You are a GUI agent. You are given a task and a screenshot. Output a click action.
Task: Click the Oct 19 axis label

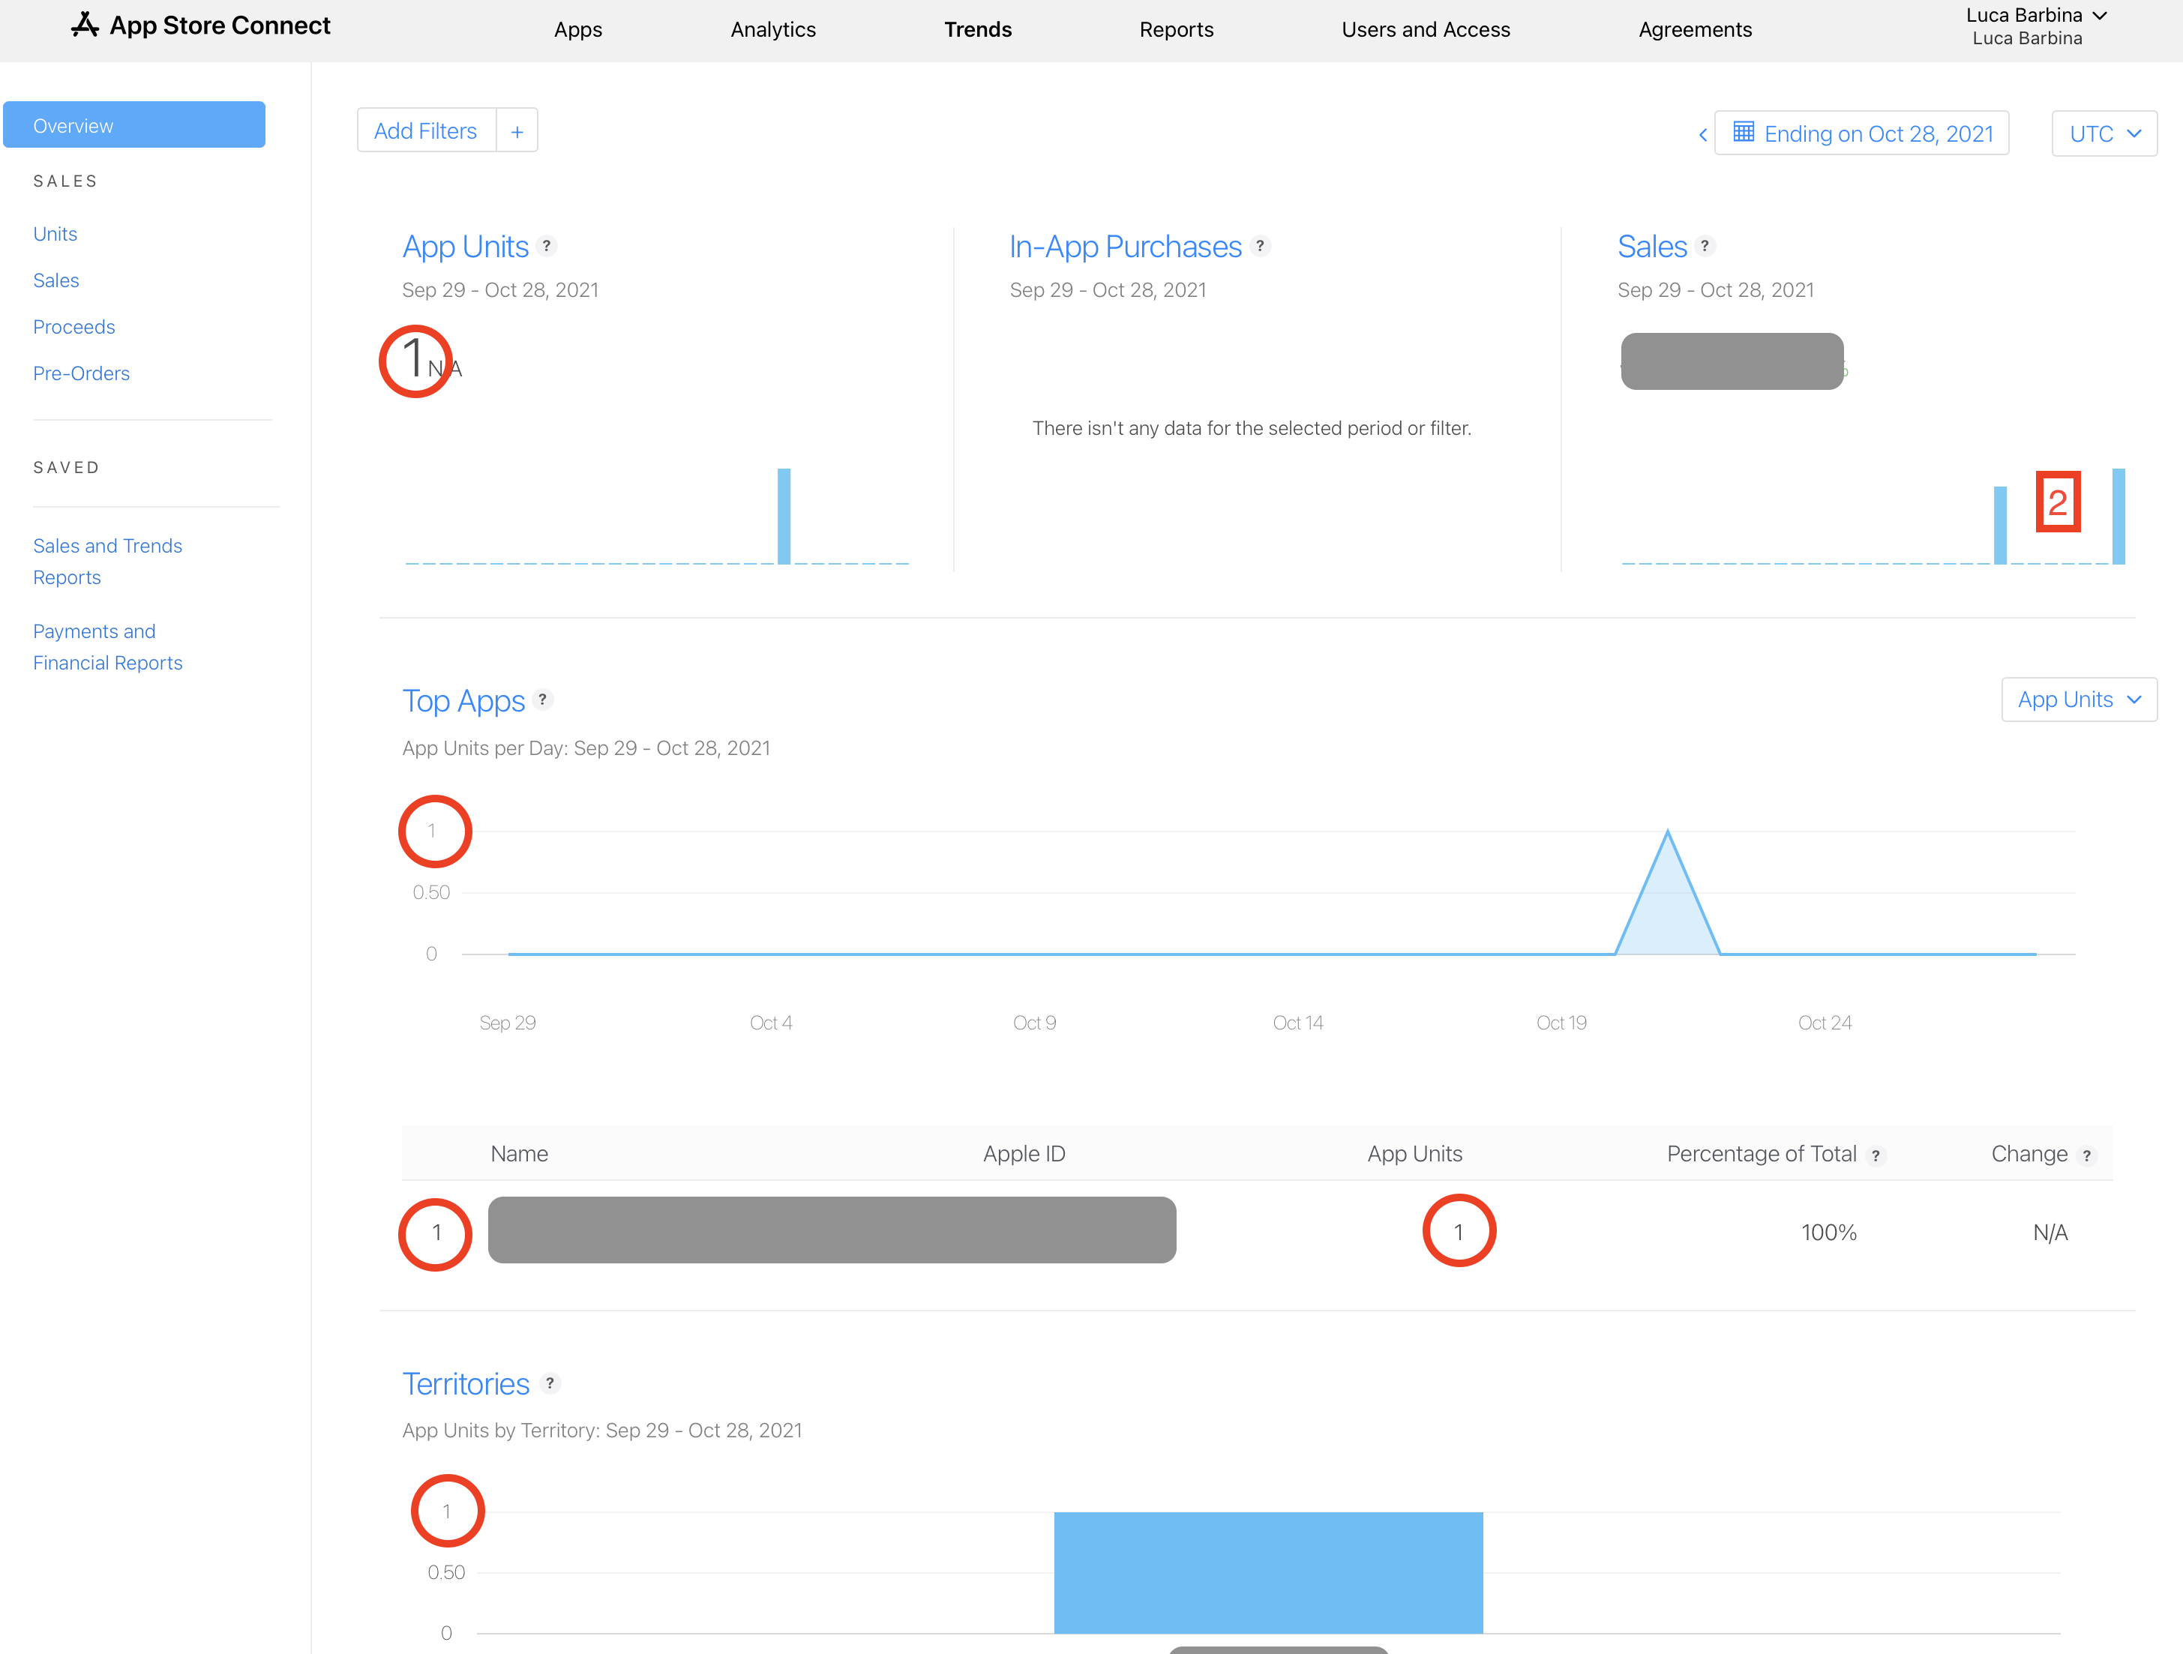[1561, 1023]
